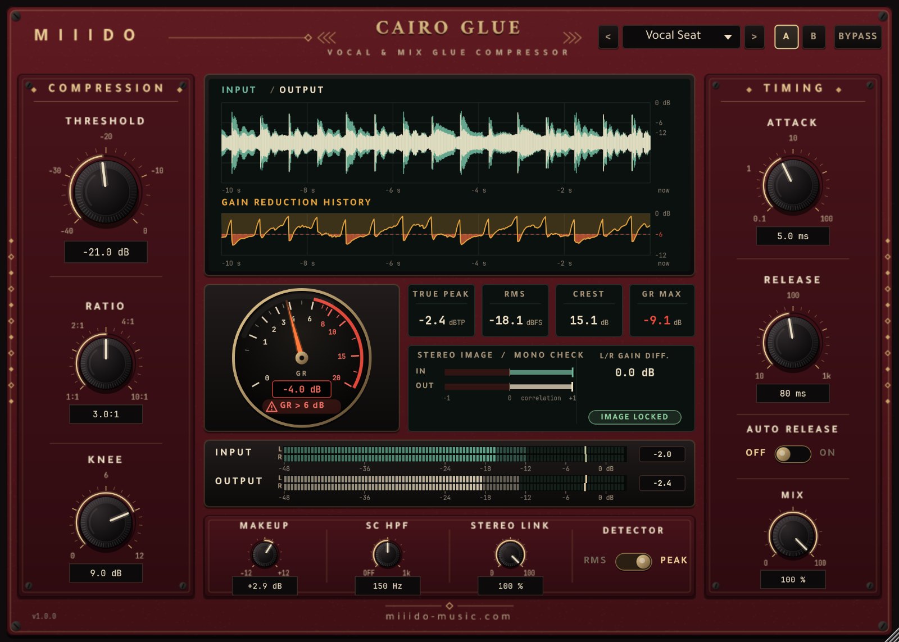The image size is (899, 642).
Task: Select the OUTPUT waveform display tab
Action: click(x=302, y=90)
